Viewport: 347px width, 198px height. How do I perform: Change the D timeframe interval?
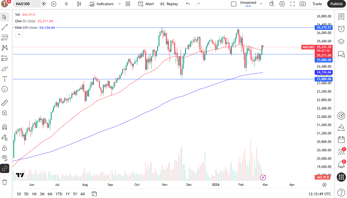pyautogui.click(x=67, y=4)
